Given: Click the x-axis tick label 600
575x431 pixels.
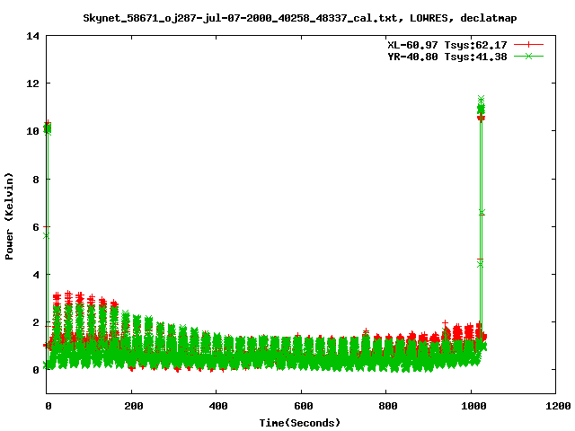Looking at the screenshot, I should pyautogui.click(x=304, y=406).
